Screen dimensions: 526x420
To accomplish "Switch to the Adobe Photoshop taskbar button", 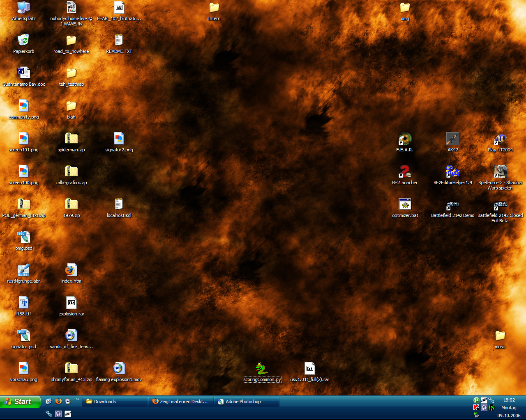I will (247, 402).
